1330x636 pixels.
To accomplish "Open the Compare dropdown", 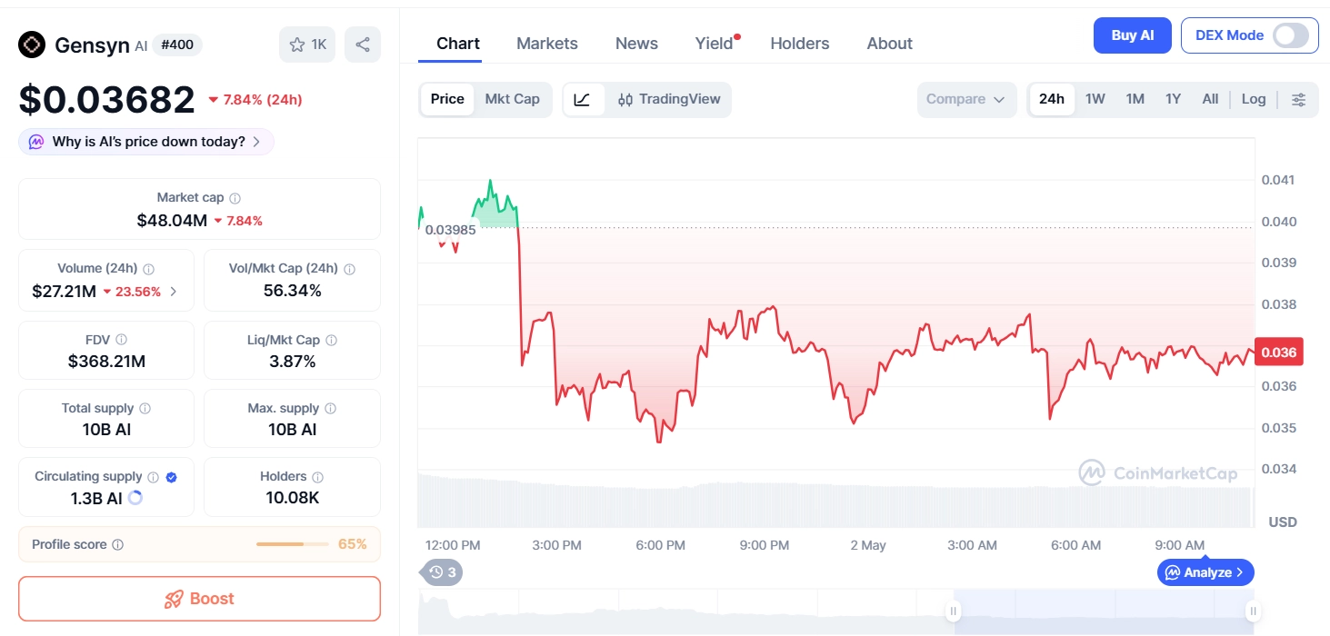I will (x=966, y=99).
